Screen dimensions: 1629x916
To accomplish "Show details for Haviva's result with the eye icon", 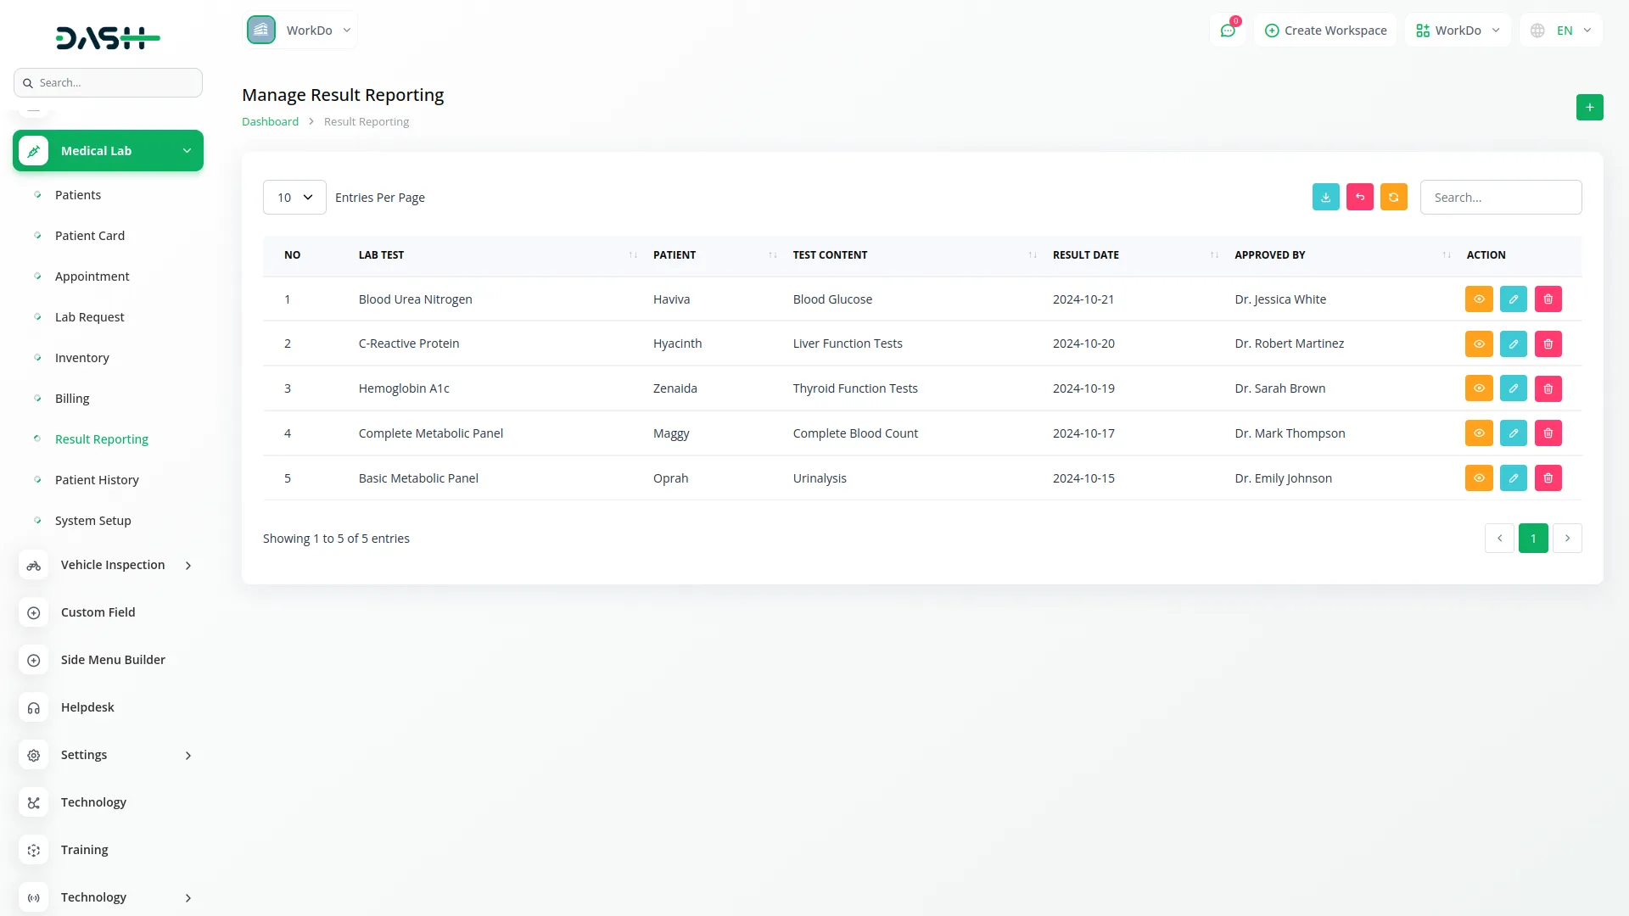I will coord(1478,299).
